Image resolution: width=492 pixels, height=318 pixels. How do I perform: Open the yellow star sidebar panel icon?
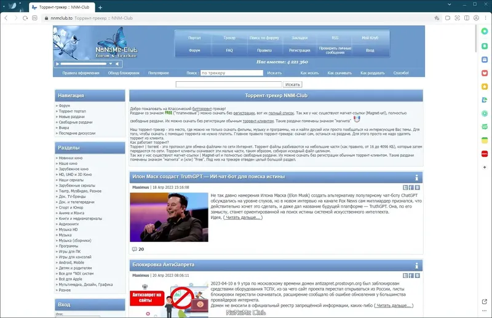click(x=485, y=86)
